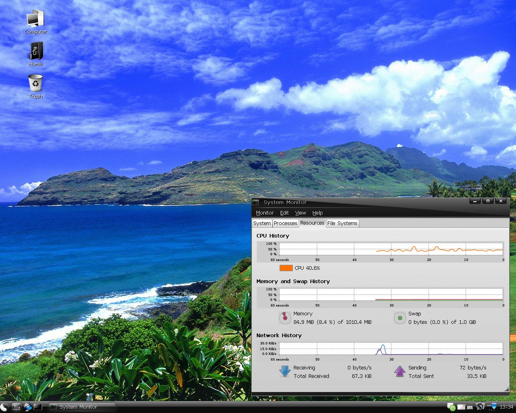Open the Help menu
This screenshot has height=413, width=516.
click(318, 213)
